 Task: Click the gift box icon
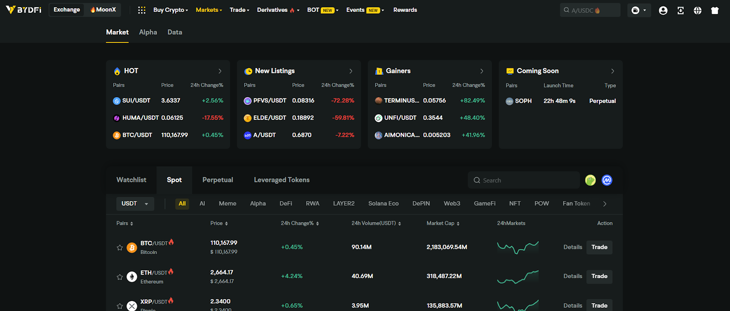coord(715,10)
